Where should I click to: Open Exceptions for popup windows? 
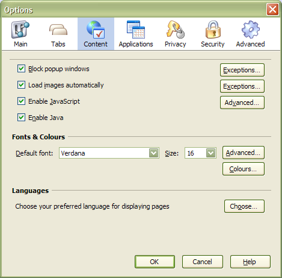coord(242,70)
